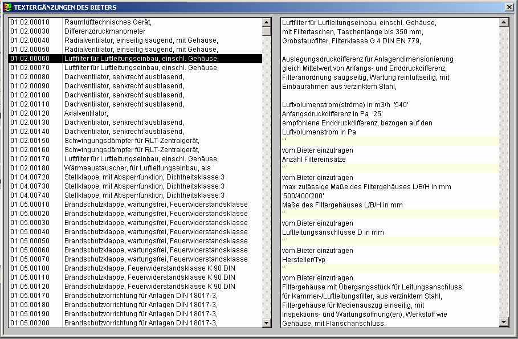Viewport: 518px width, 339px height.
Task: Click the position list's scroll down arrow
Action: pyautogui.click(x=266, y=322)
